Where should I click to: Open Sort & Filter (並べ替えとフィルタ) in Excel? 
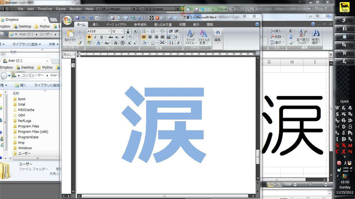(x=303, y=36)
